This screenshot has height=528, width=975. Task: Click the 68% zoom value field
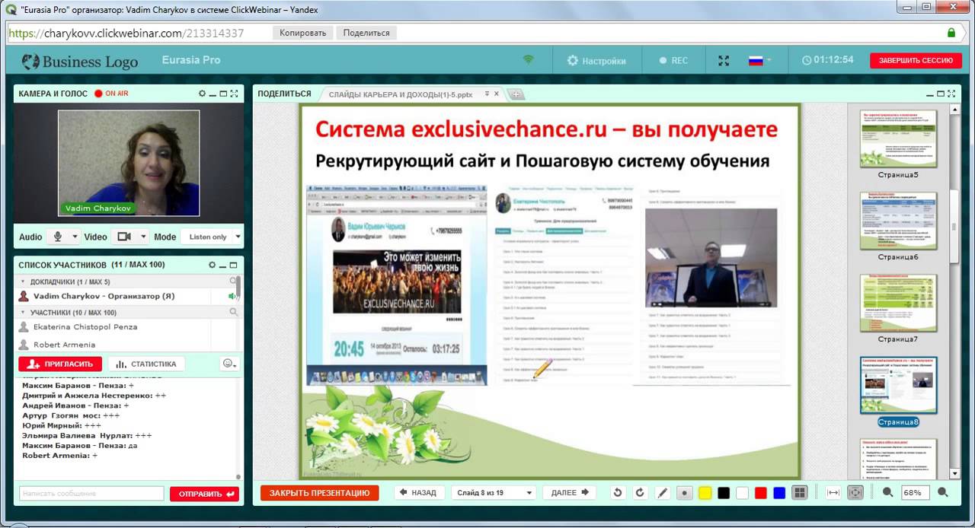coord(915,493)
